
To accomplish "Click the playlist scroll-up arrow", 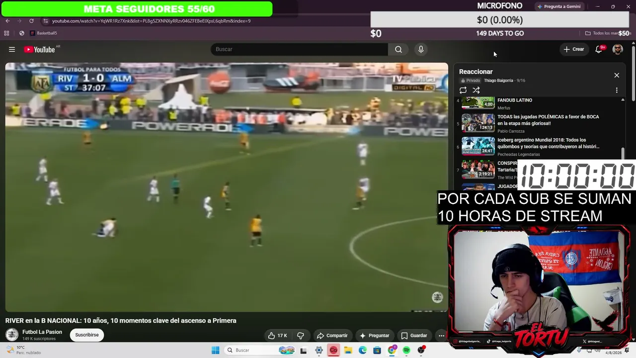I will 623,100.
